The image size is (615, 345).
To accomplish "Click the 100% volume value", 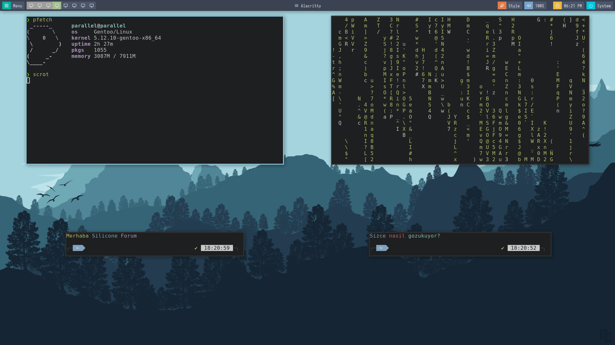I will (x=540, y=6).
